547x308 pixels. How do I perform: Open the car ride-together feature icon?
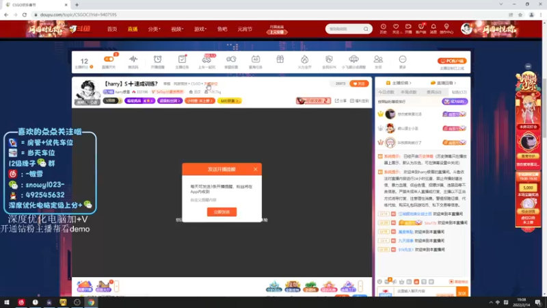[206, 62]
